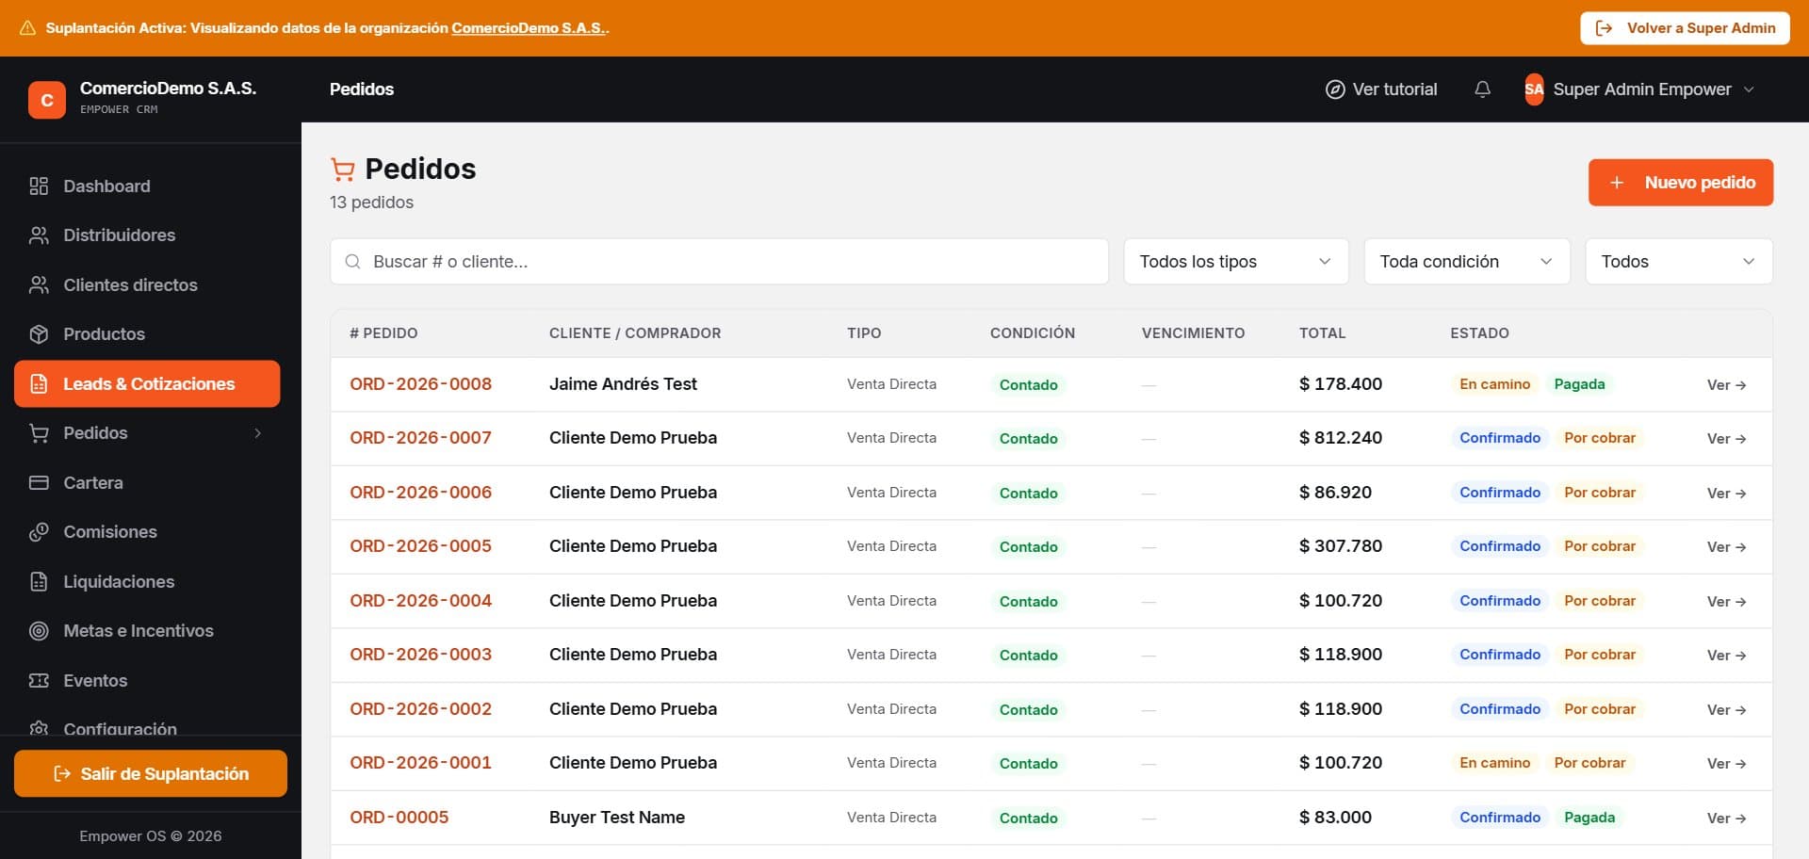Click the ComercioDemo orange logo icon

(47, 100)
